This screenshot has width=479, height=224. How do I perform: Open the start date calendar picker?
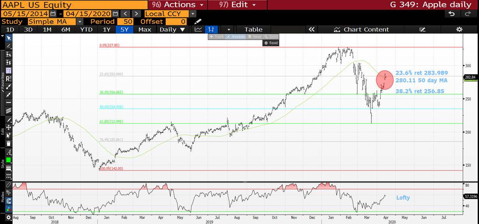53,14
